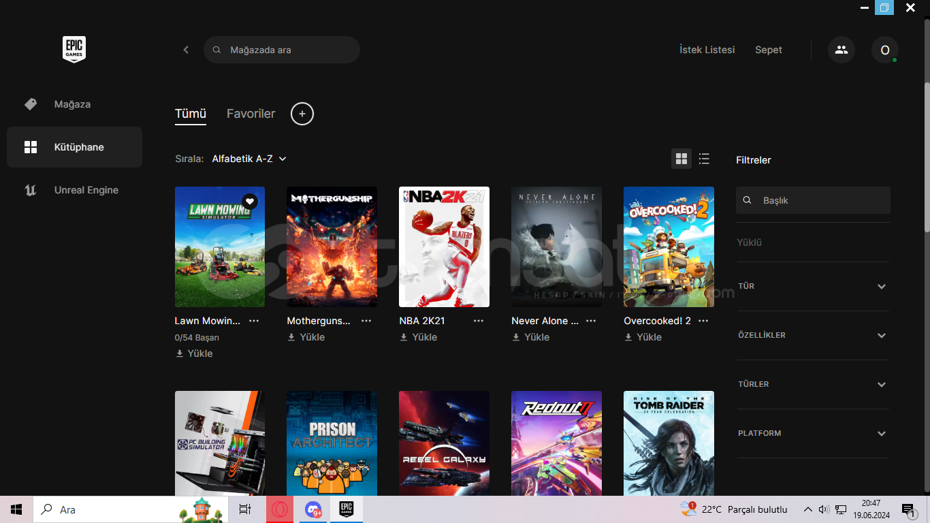Viewport: 930px width, 523px height.
Task: Open three-dot menu for NBA 2K21
Action: 479,321
